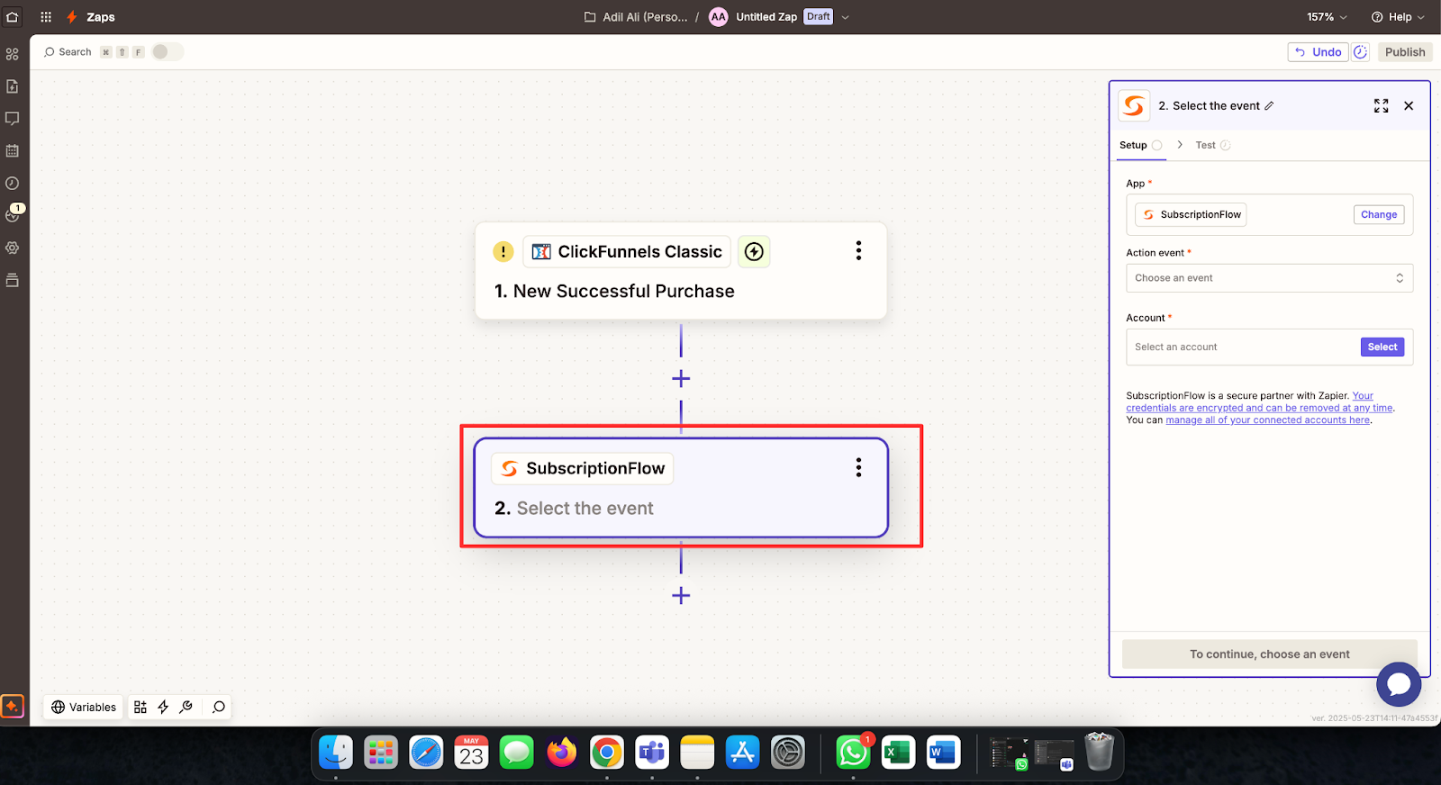Open Finder from the Dock
Image resolution: width=1441 pixels, height=785 pixels.
(x=336, y=753)
